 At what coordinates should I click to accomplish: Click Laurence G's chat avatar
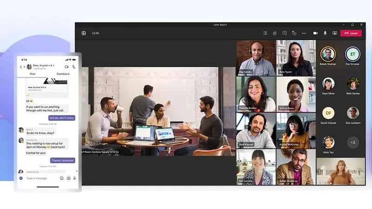click(x=21, y=140)
